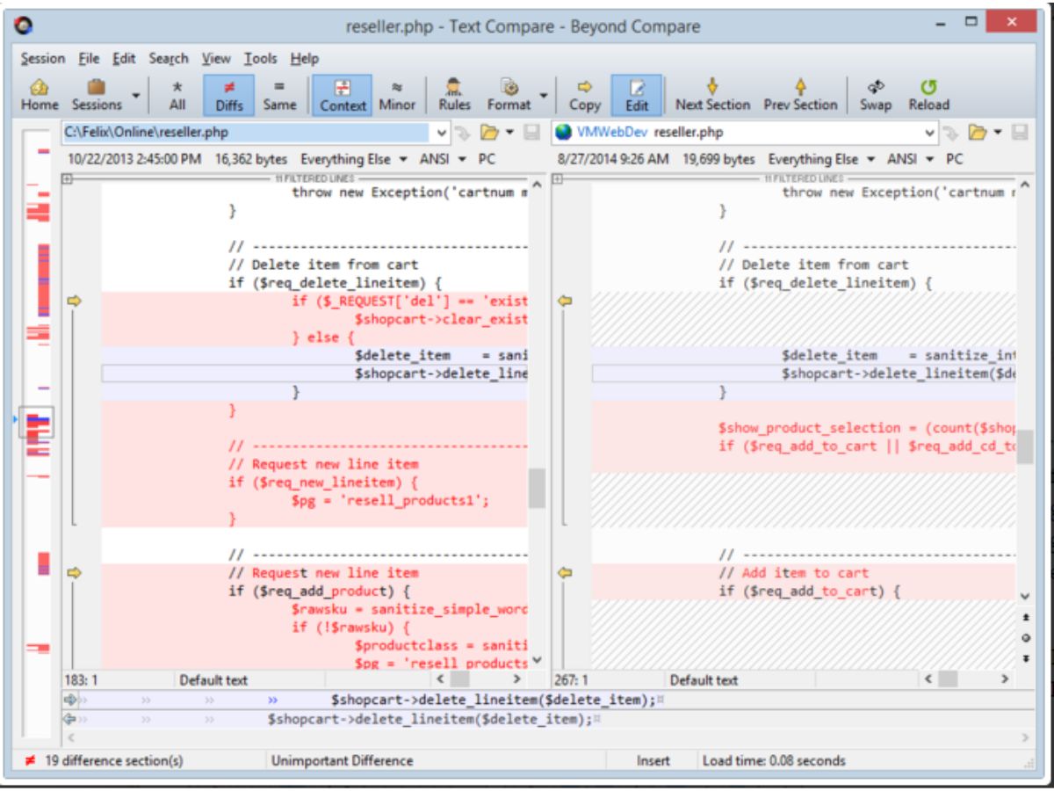Expand left path history dropdown
The image size is (1054, 791).
click(442, 134)
